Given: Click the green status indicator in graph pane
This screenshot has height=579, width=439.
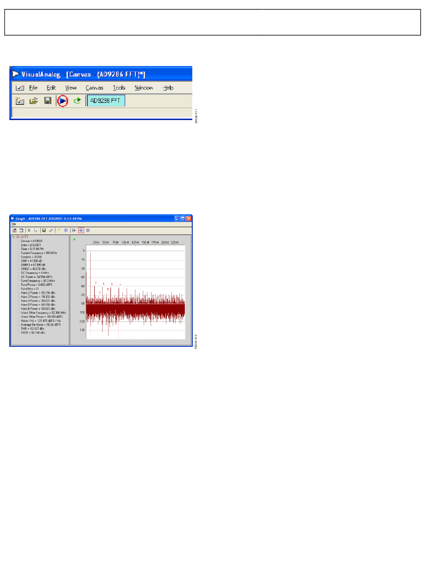Looking at the screenshot, I should pyautogui.click(x=74, y=239).
